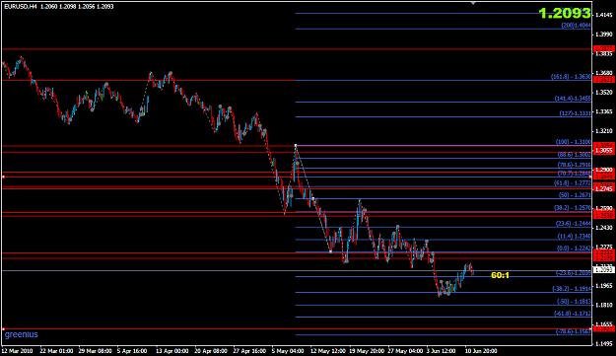Click the 19 May 20:00 date label

coord(367,351)
